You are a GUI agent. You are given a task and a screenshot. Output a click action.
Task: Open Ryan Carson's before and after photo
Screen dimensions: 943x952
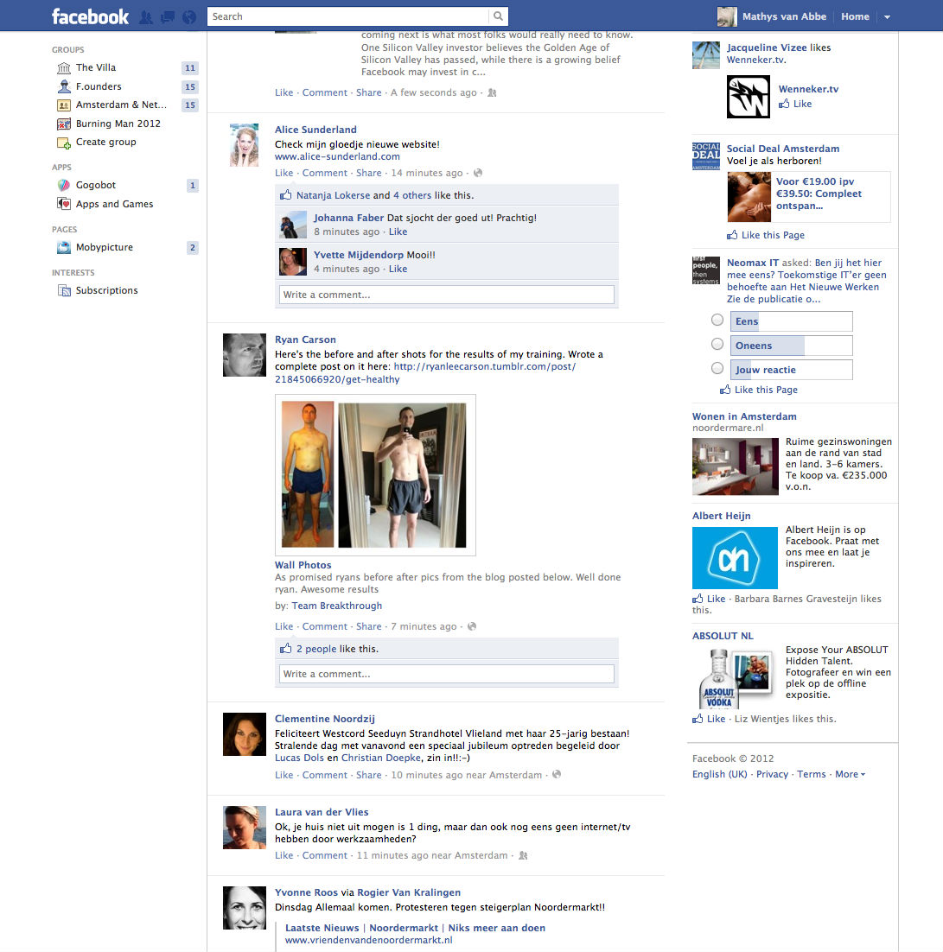375,474
